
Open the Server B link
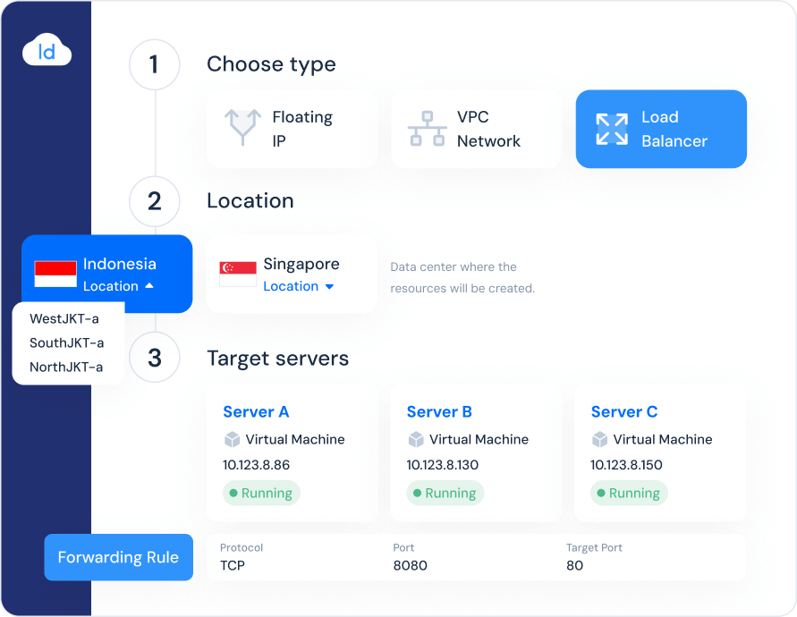pyautogui.click(x=439, y=412)
